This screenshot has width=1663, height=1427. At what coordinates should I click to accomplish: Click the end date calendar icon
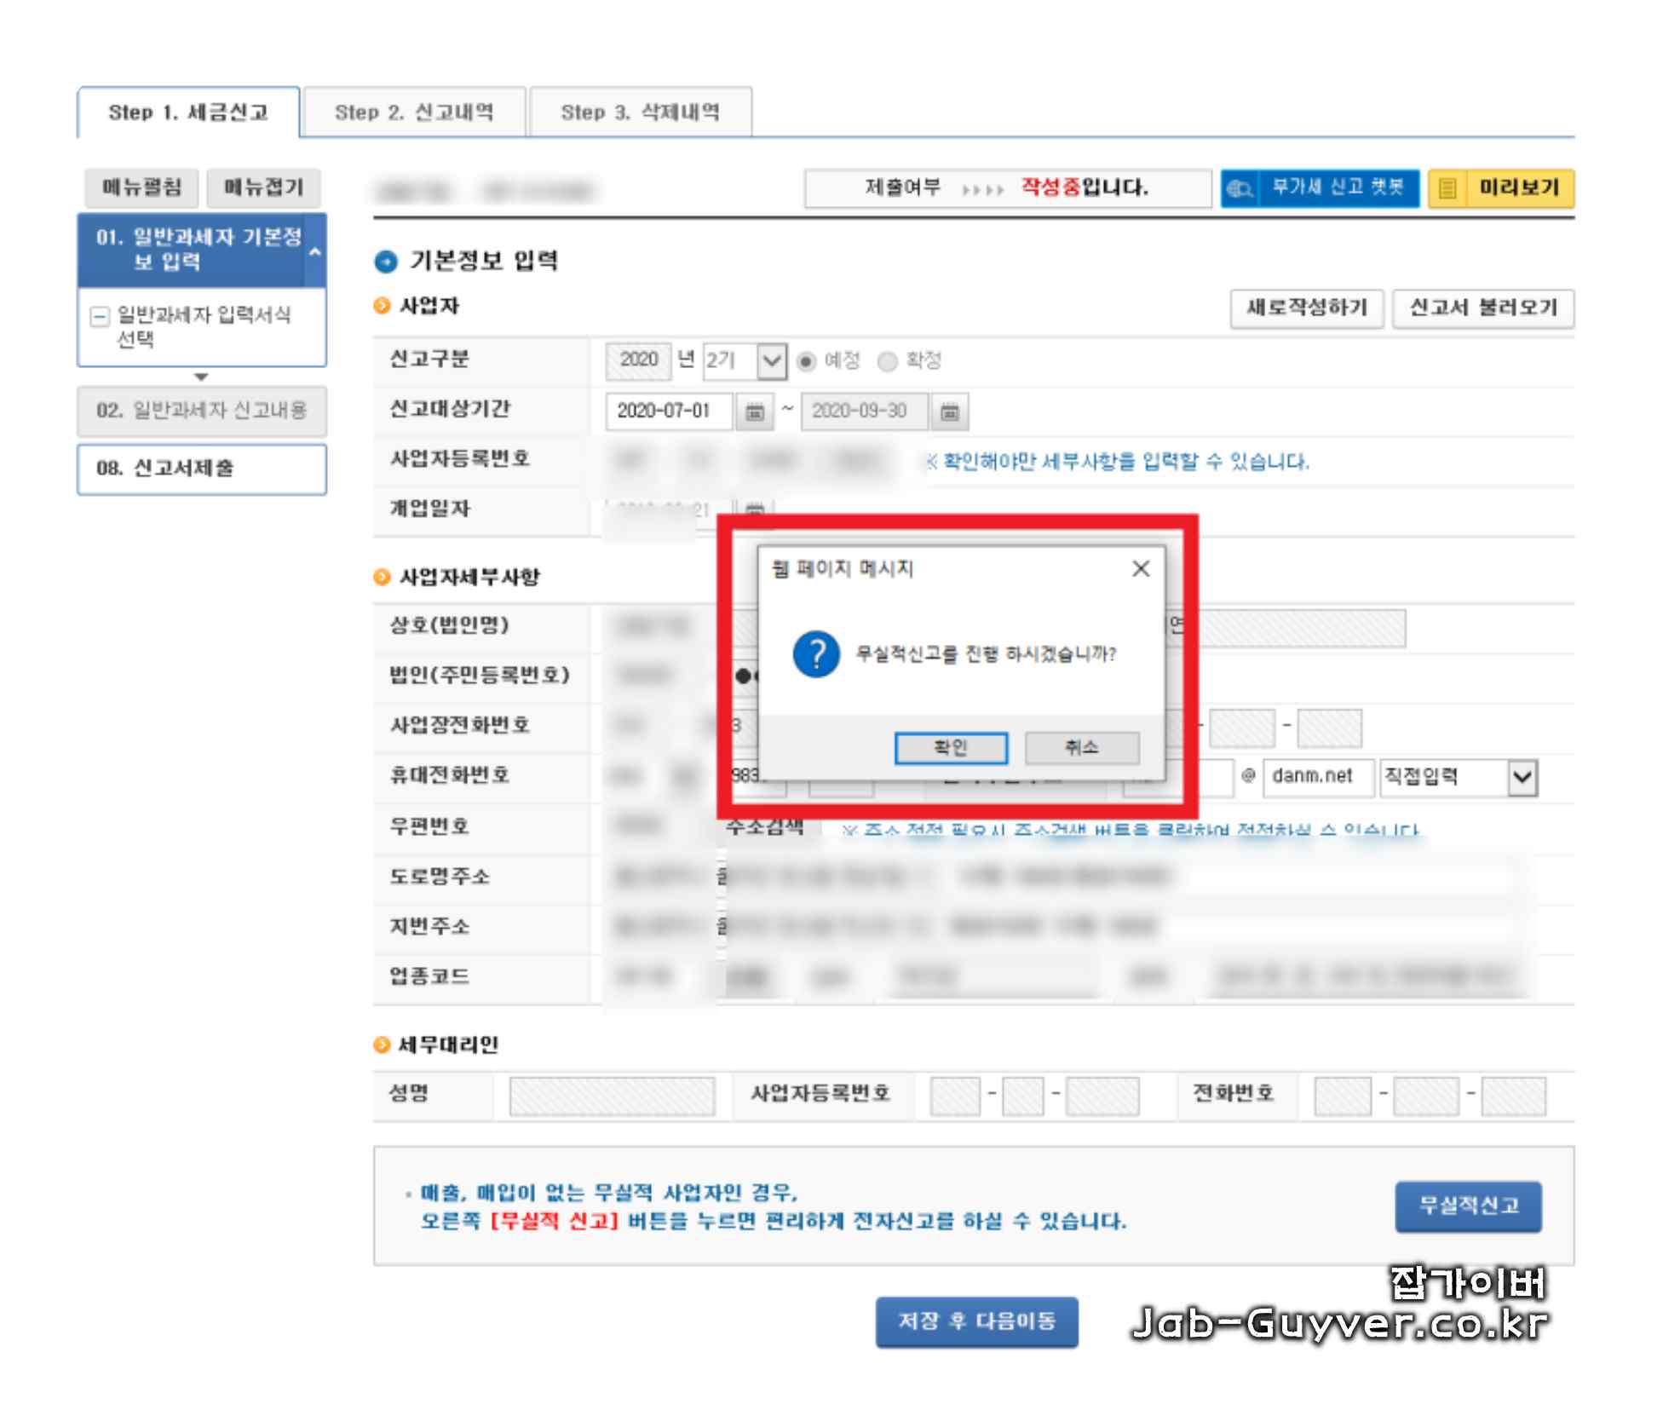click(949, 412)
